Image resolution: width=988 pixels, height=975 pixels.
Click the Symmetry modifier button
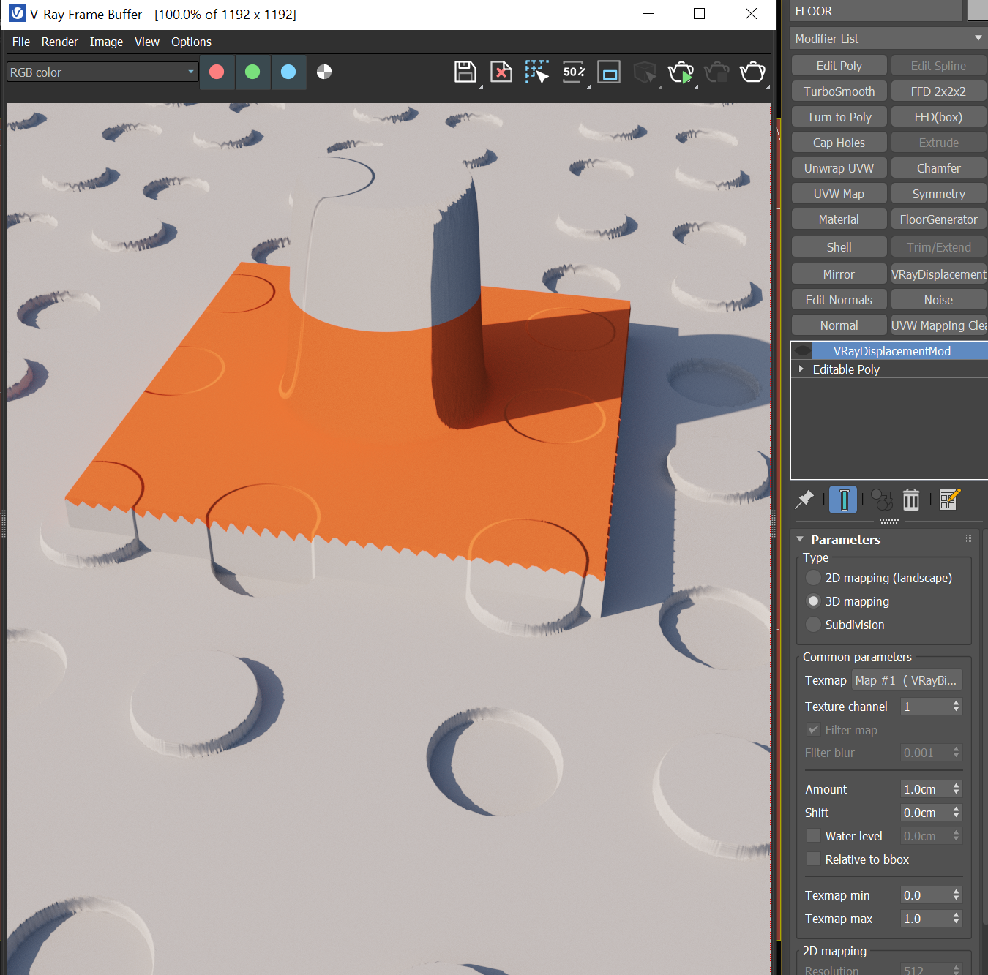tap(939, 194)
